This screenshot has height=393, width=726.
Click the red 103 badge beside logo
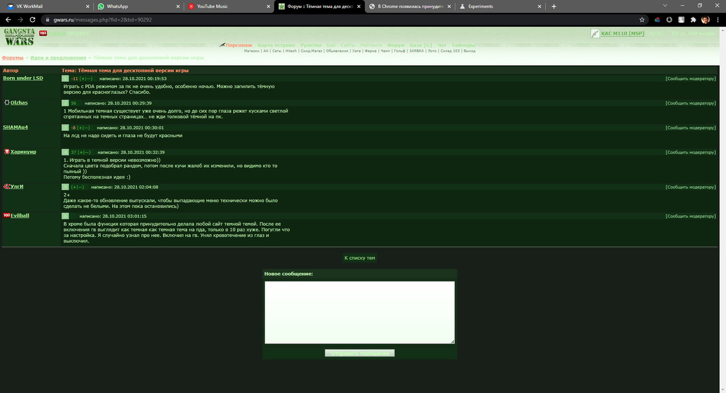point(43,33)
